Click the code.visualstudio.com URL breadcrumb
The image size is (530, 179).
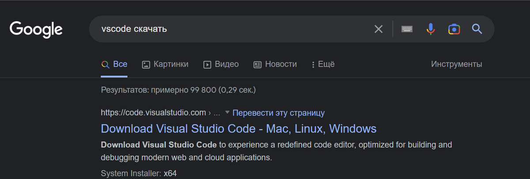pos(160,113)
